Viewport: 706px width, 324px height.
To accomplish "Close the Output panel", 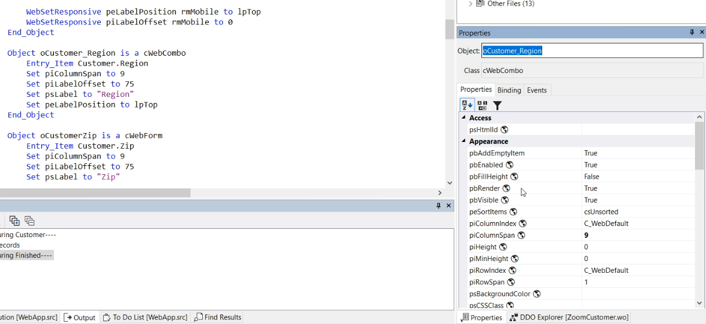I will click(x=449, y=206).
